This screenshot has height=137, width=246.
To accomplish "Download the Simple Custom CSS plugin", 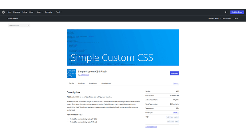I will (175, 73).
